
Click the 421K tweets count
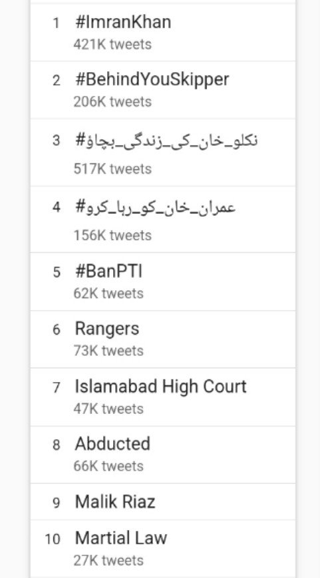click(112, 45)
